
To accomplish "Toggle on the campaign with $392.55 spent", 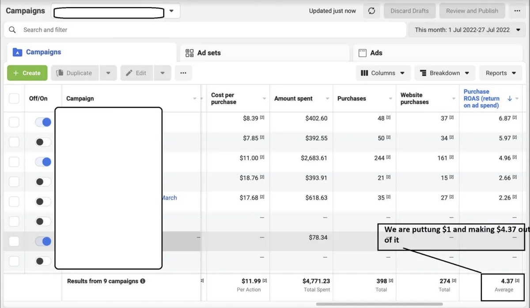I will point(43,142).
